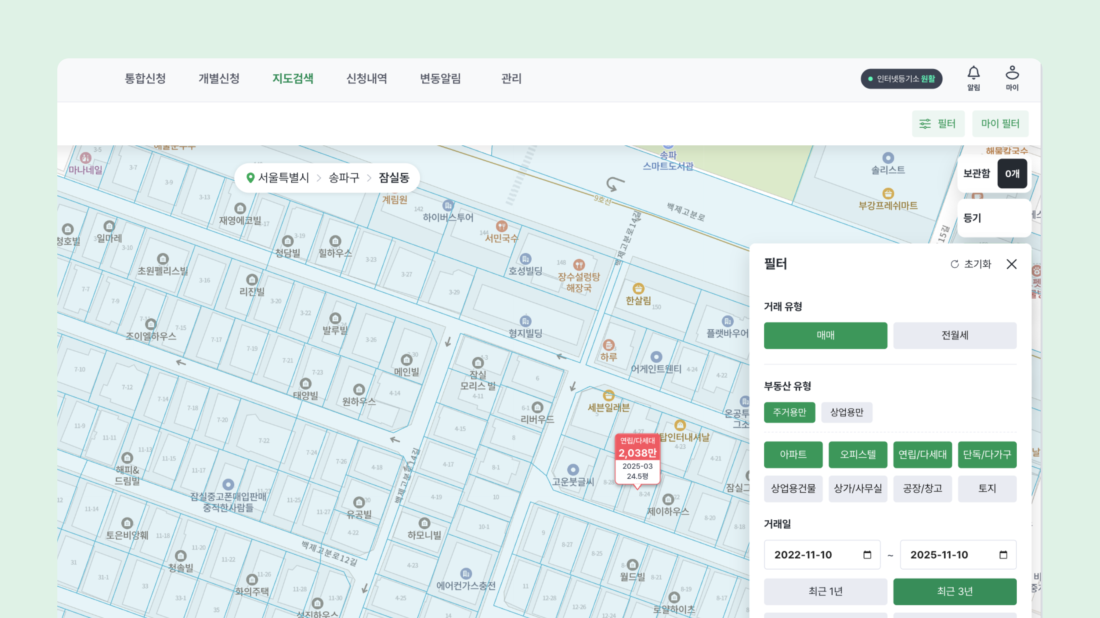Switch to the 신청내역 tab
Image resolution: width=1100 pixels, height=618 pixels.
coord(366,78)
